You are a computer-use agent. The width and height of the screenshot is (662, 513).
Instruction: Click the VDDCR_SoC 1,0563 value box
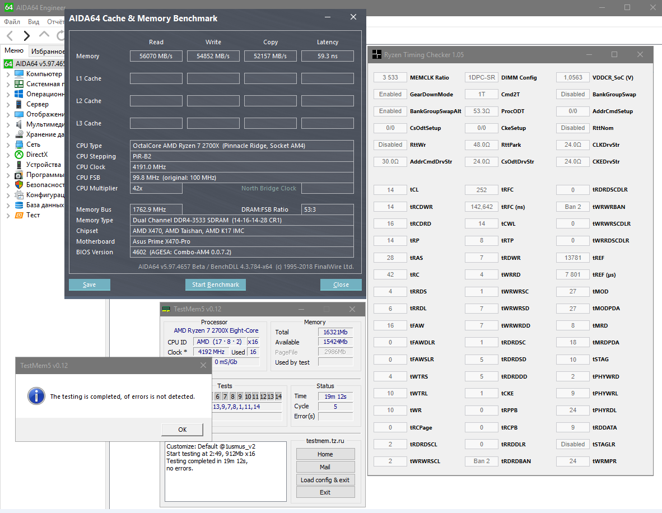point(573,77)
